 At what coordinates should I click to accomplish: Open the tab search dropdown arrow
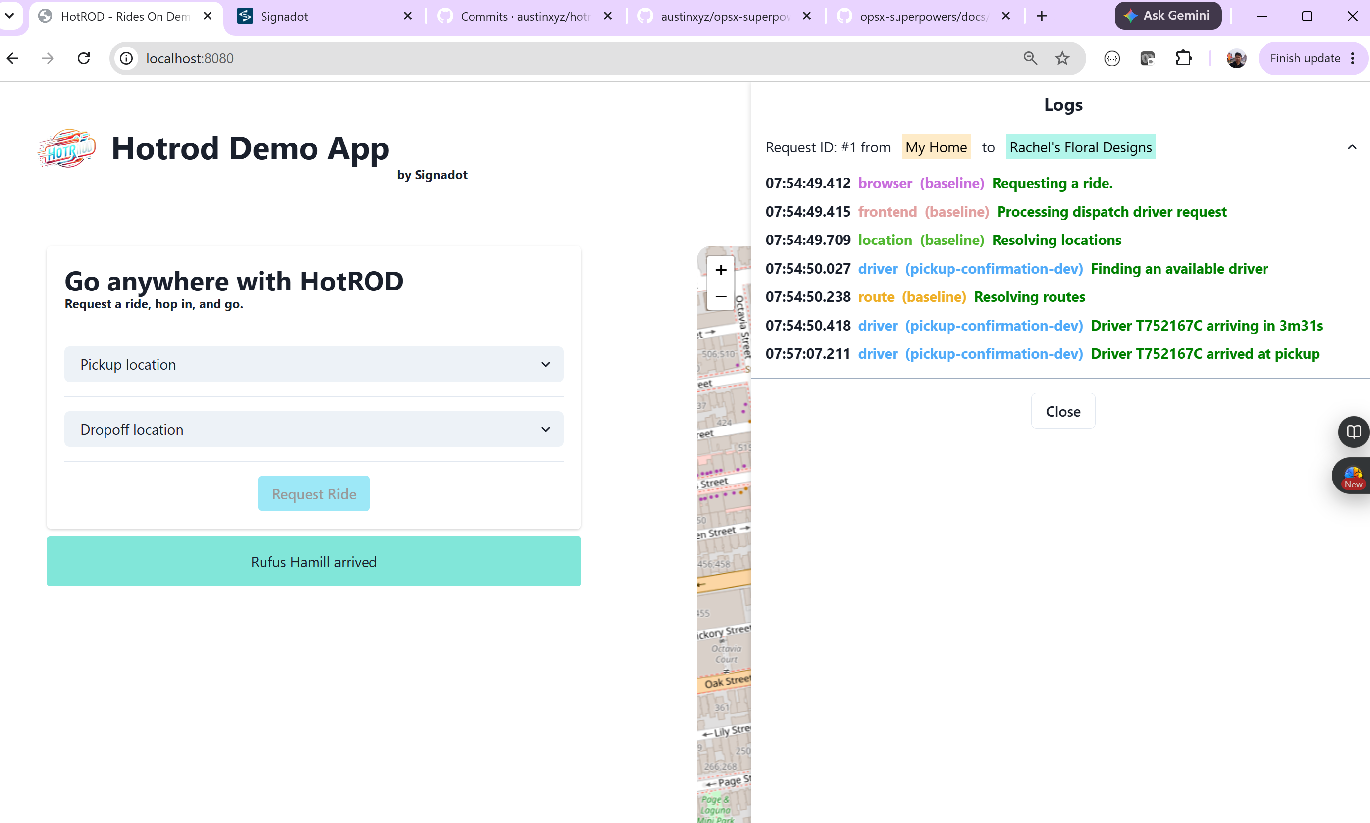(9, 15)
